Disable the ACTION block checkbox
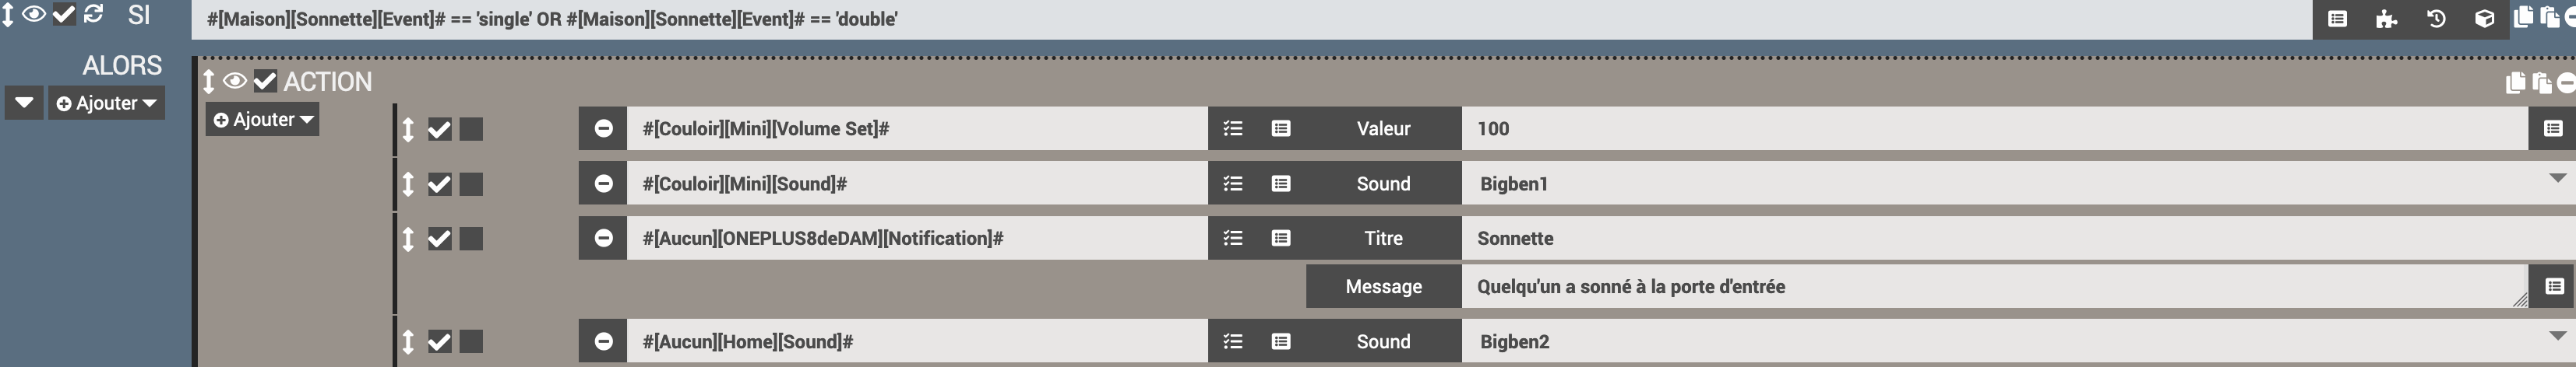 coord(265,81)
